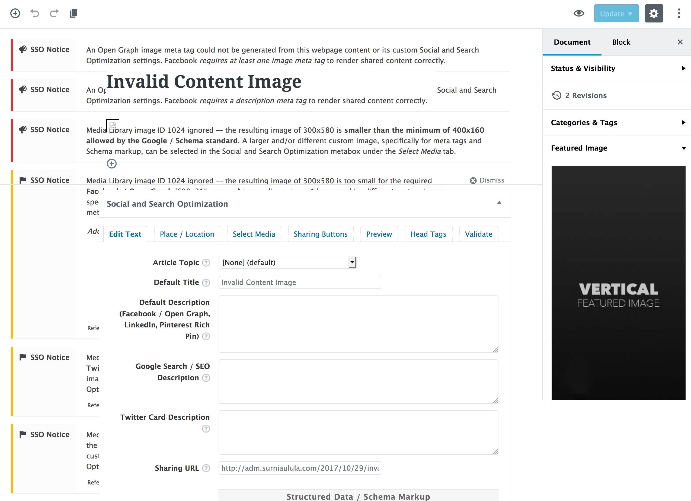
Task: Open the content structure icon
Action: [x=73, y=13]
